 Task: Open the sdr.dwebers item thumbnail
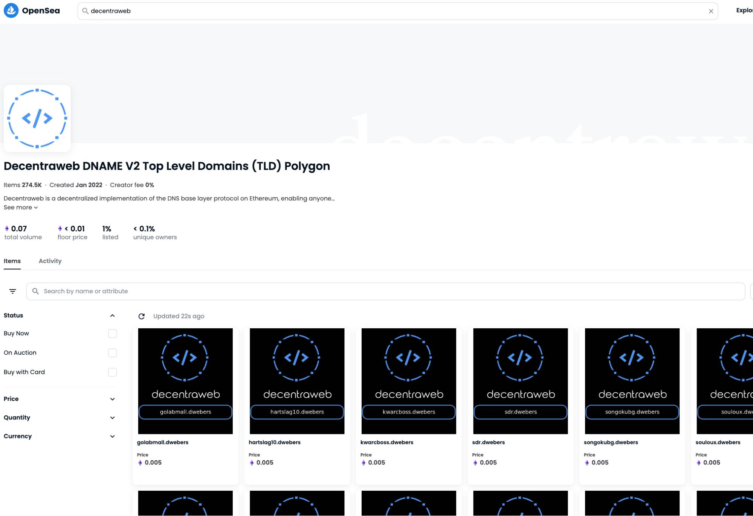pyautogui.click(x=520, y=381)
